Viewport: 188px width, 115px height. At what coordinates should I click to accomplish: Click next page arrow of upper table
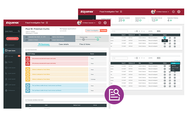[144, 31]
